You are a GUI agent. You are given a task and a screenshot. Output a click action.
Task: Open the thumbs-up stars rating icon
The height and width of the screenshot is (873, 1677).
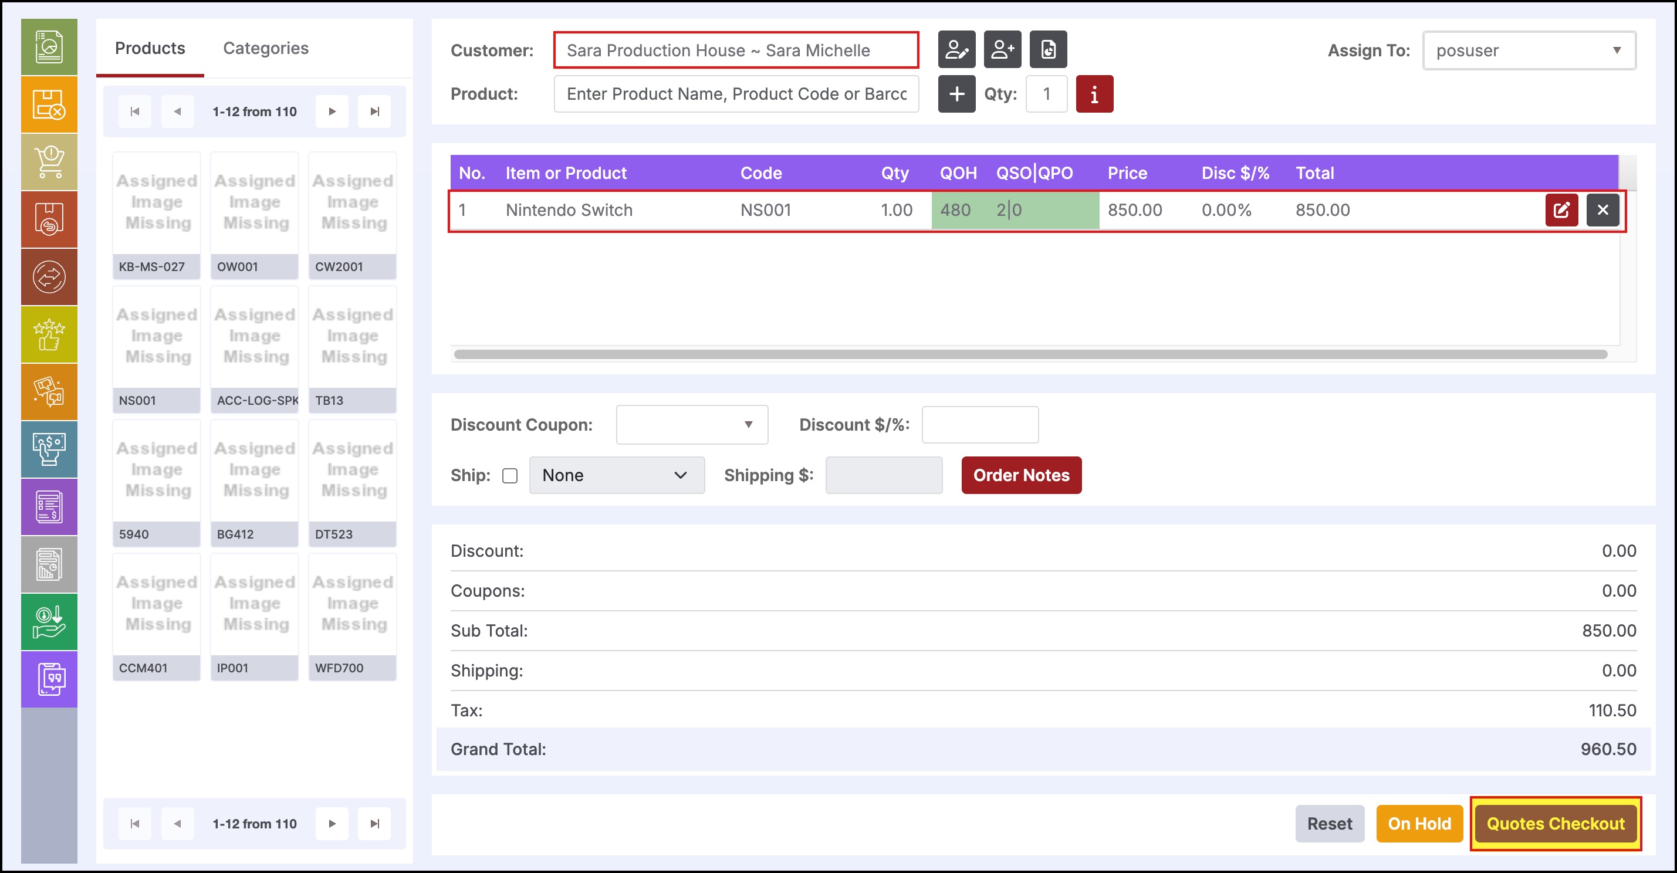tap(49, 334)
